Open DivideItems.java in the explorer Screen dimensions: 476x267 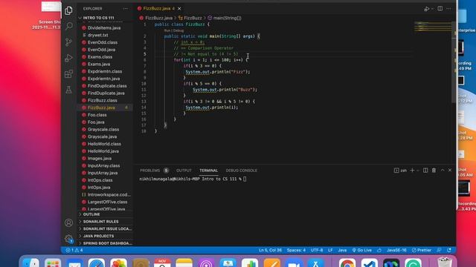(x=105, y=28)
